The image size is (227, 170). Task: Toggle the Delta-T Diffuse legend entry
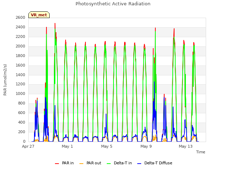tap(155, 163)
